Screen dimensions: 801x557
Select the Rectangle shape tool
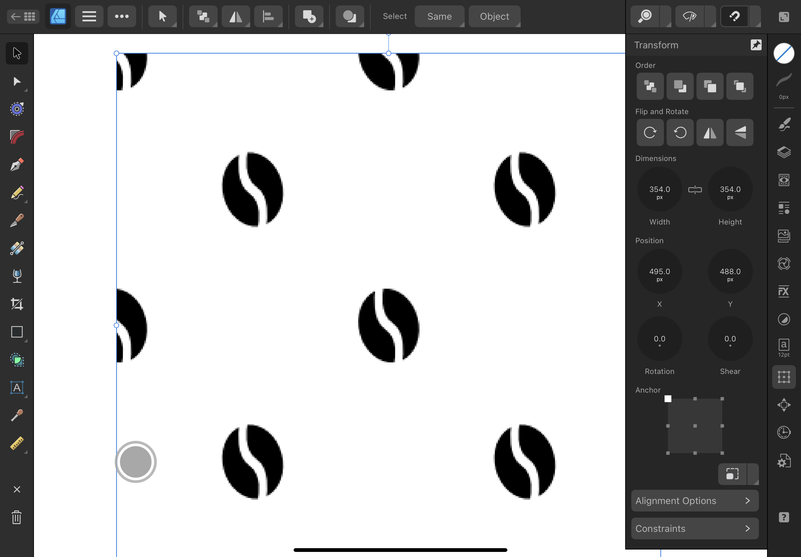point(17,332)
